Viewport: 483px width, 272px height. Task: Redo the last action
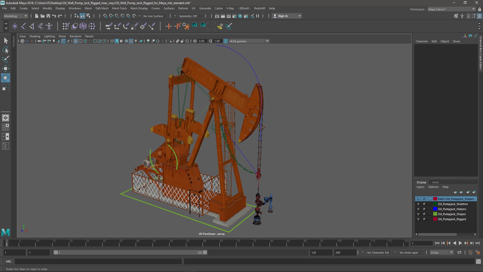60,16
